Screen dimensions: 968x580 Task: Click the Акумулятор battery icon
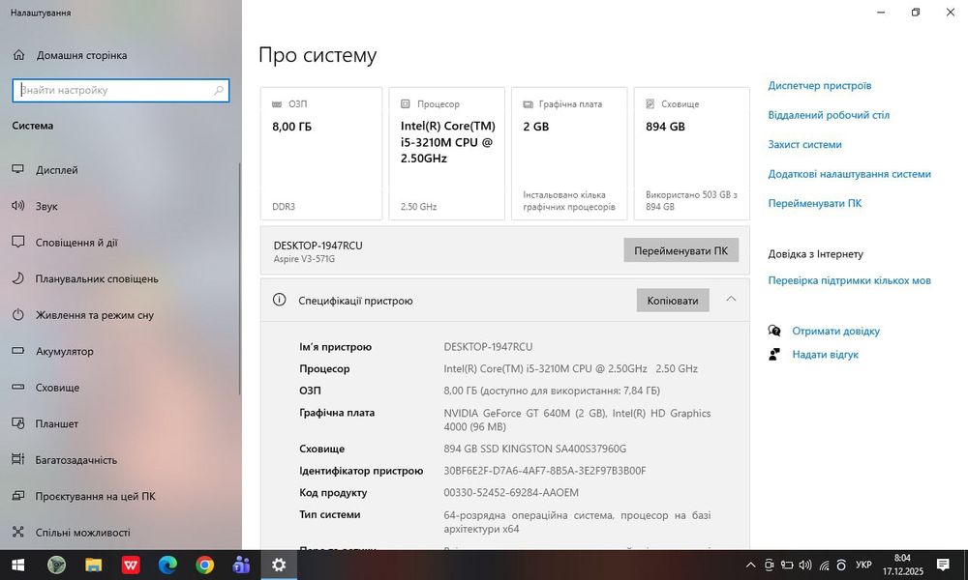tap(17, 351)
